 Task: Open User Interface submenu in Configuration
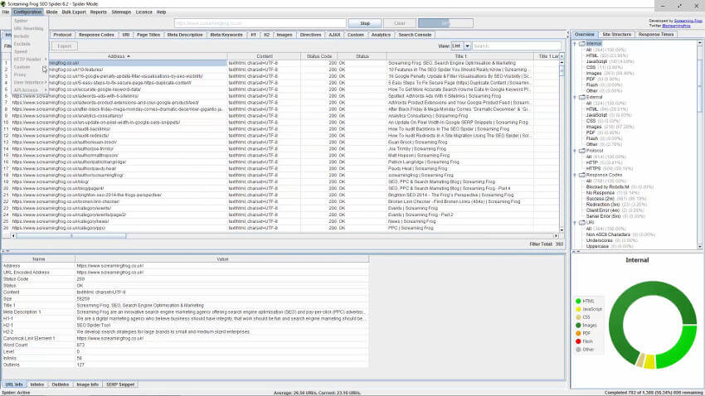click(28, 83)
